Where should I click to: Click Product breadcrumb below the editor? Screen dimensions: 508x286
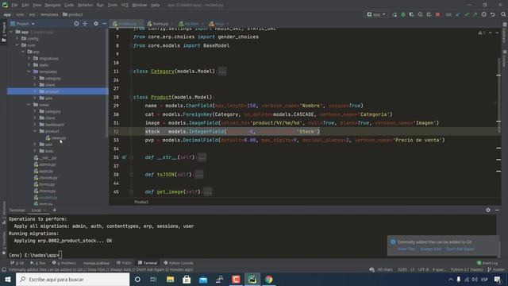click(x=141, y=202)
